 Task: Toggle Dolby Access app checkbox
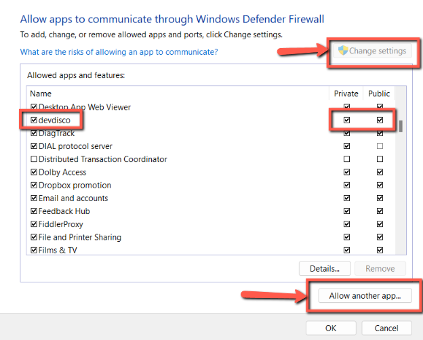tap(35, 172)
